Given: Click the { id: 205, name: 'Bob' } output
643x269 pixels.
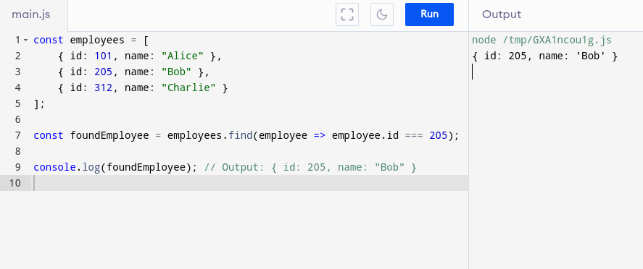Looking at the screenshot, I should point(544,56).
